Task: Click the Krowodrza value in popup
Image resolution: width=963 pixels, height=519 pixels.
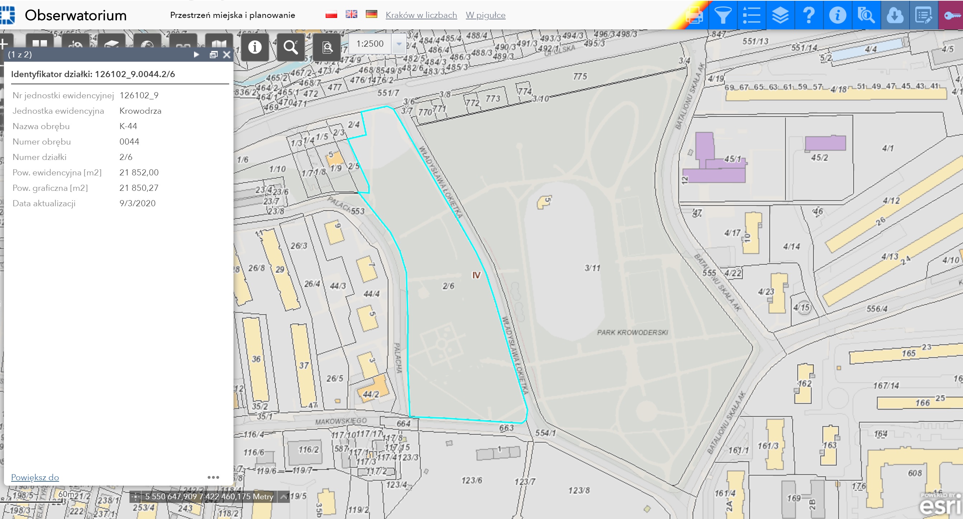Action: [x=140, y=111]
